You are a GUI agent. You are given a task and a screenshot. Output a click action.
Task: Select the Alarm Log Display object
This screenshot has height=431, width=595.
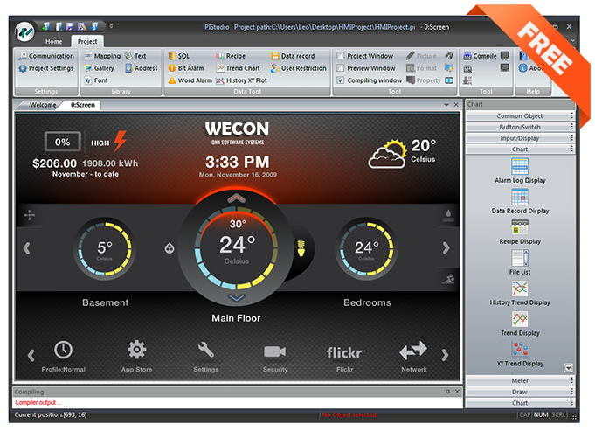pyautogui.click(x=520, y=170)
